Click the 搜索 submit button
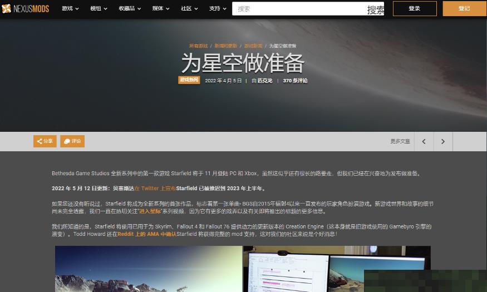This screenshot has width=487, height=292. coord(376,9)
